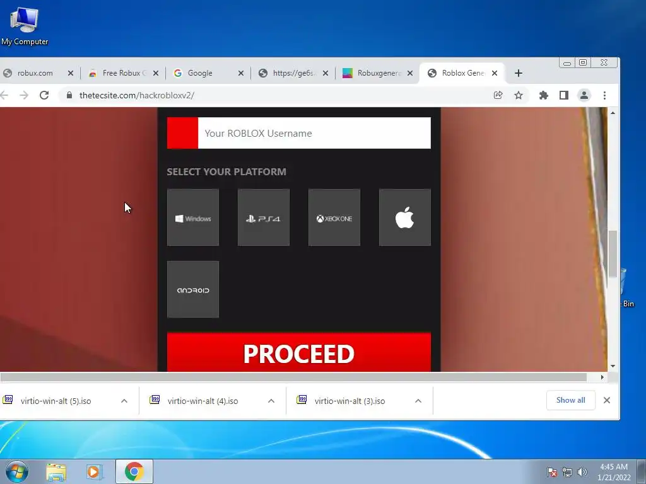
Task: Expand options for virtio-win-alt (4).iso download
Action: coord(271,401)
